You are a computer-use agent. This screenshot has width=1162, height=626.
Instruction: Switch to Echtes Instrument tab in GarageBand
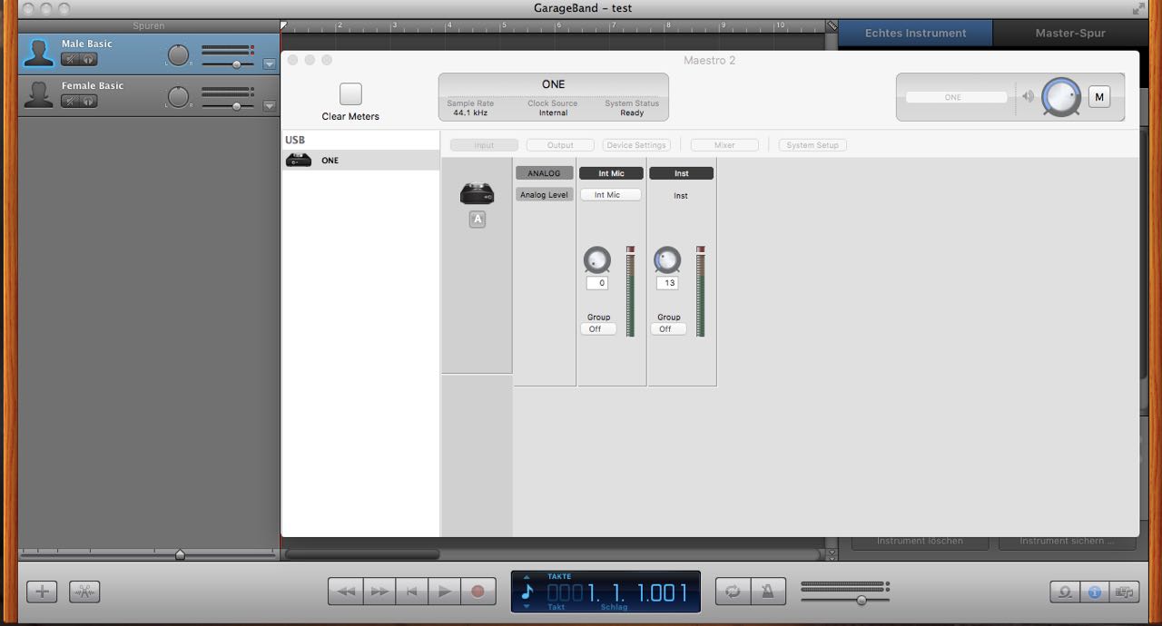pos(915,34)
